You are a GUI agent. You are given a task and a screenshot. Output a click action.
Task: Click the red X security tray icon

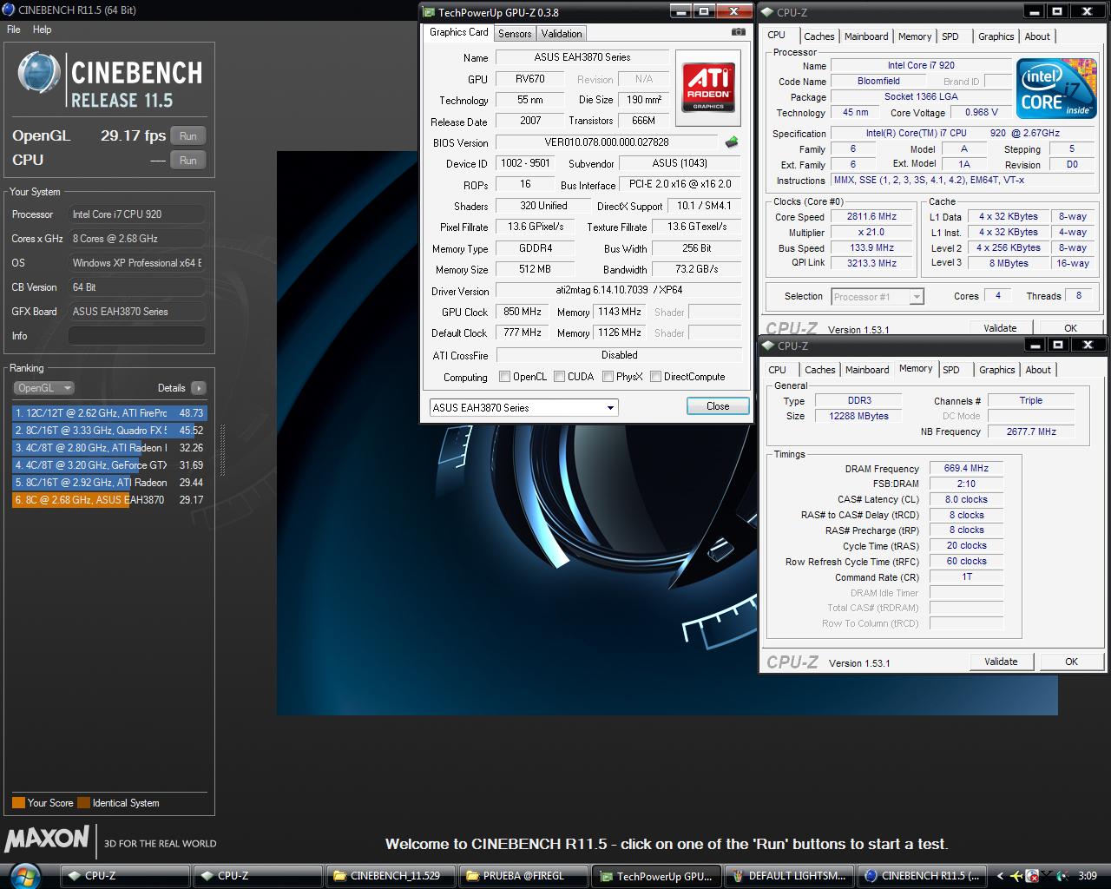click(x=1033, y=876)
